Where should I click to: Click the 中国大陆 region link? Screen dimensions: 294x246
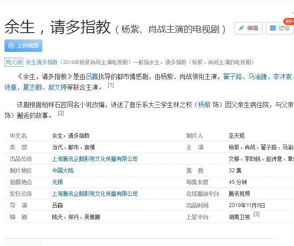coord(64,170)
